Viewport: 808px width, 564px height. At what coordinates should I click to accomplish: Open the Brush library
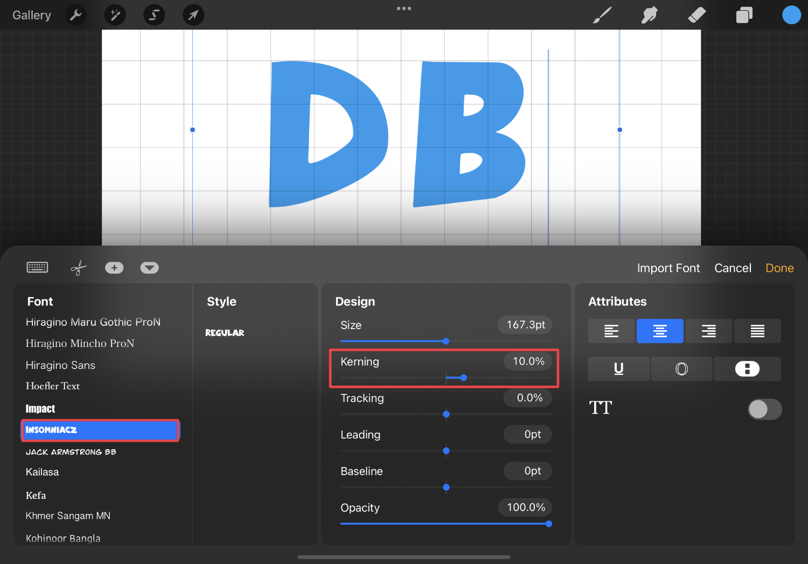pos(602,15)
